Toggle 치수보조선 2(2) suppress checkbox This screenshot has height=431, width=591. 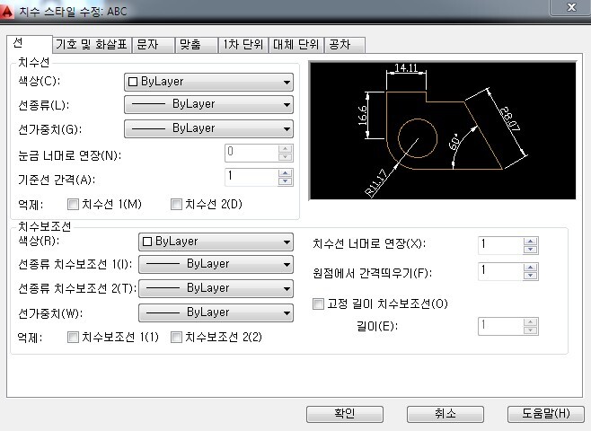[176, 337]
